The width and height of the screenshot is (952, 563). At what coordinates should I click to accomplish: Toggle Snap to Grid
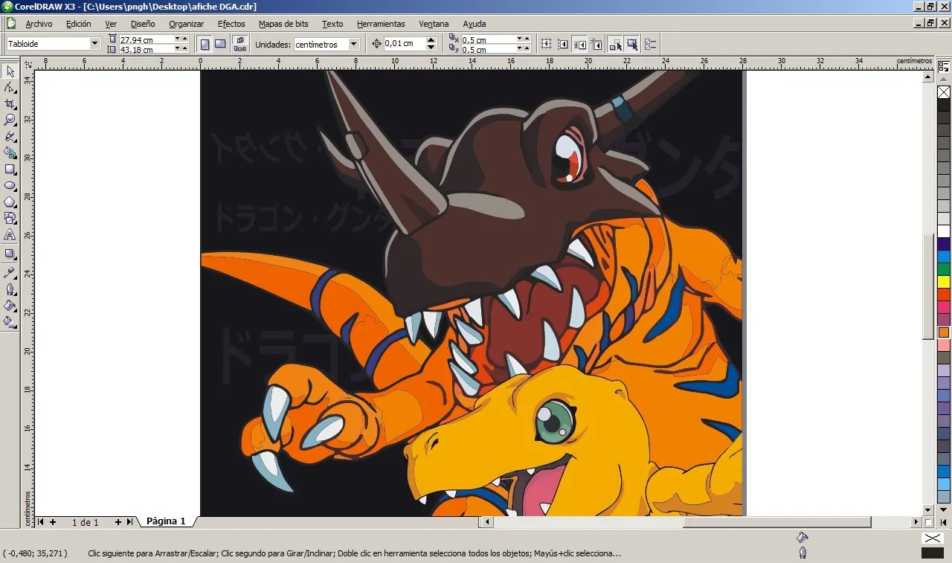coord(546,44)
